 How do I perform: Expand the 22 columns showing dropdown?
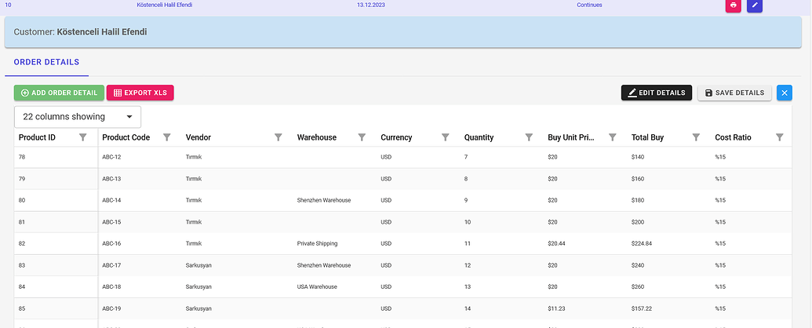coord(78,117)
